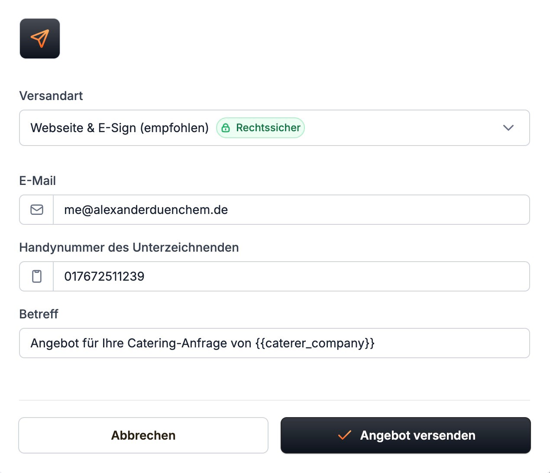Click the Handynummer des Unterzeichnenden label
550x473 pixels.
point(129,247)
